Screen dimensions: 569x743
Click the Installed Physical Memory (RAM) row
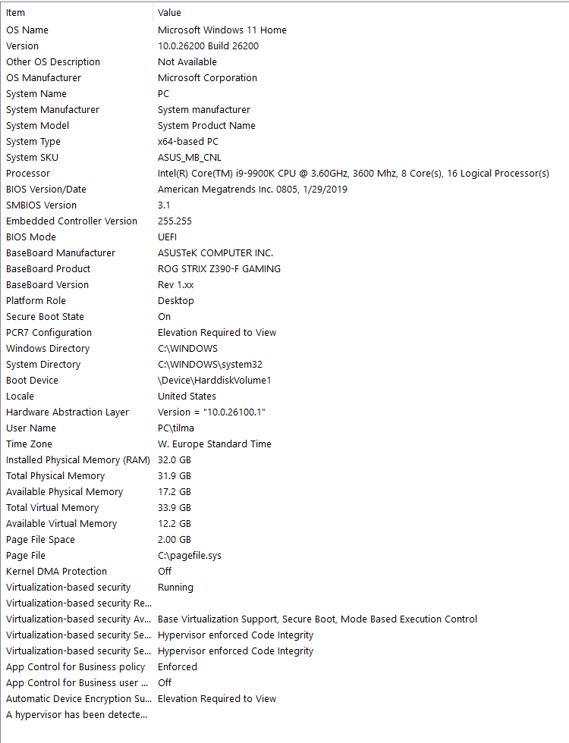click(74, 460)
